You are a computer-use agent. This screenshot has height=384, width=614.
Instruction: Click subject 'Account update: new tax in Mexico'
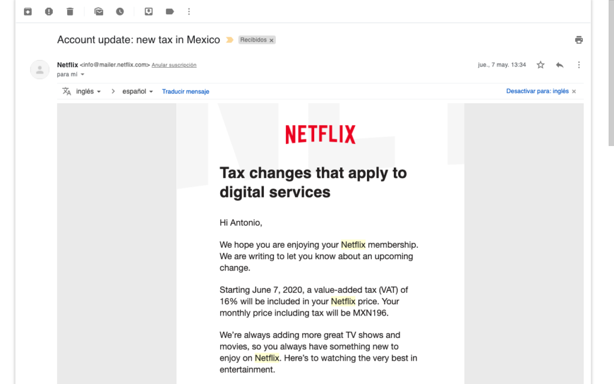point(139,40)
